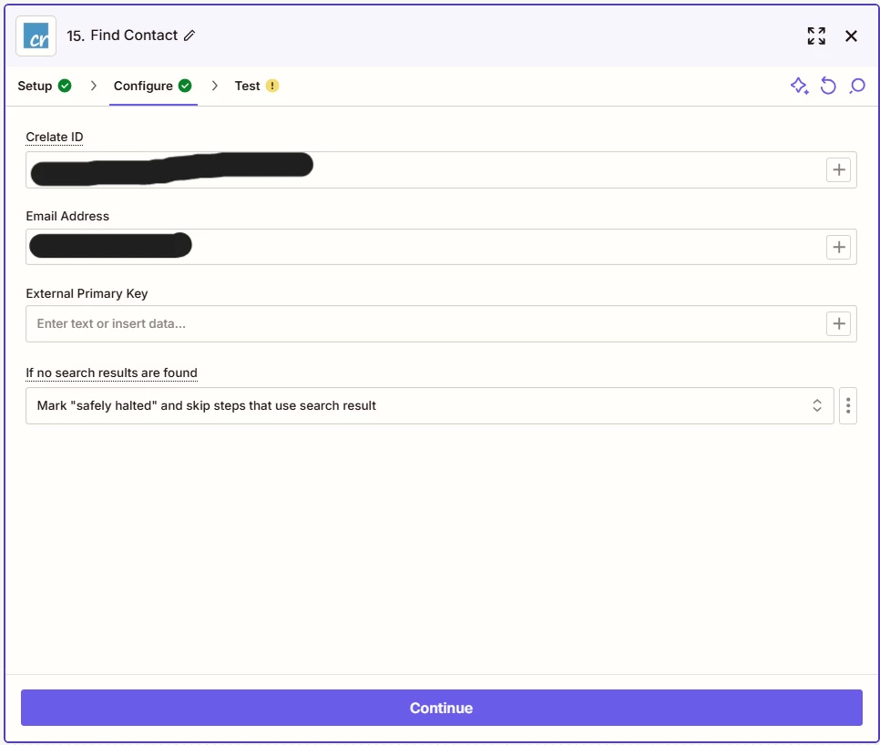Open the no search results dropdown
This screenshot has height=745, width=880.
[430, 405]
